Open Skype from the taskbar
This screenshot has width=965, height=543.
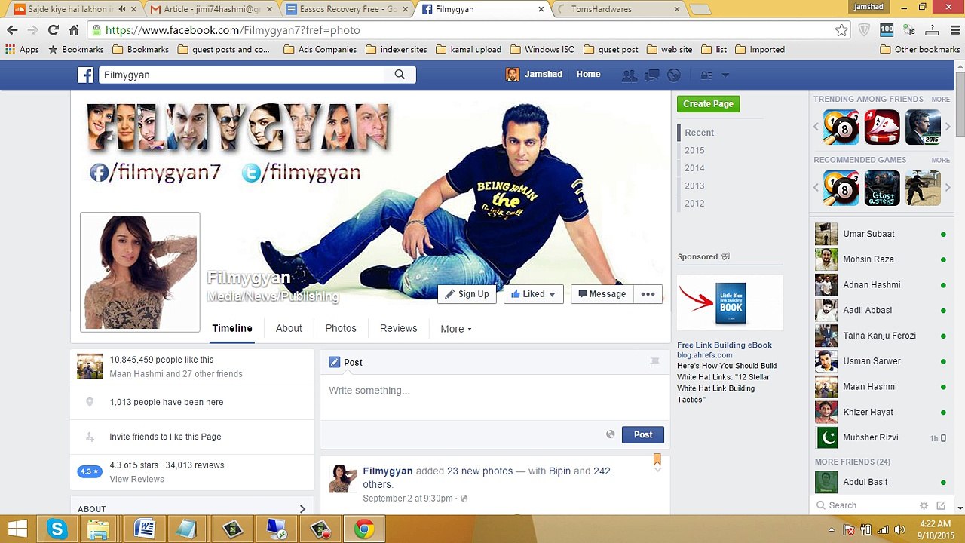(x=57, y=529)
